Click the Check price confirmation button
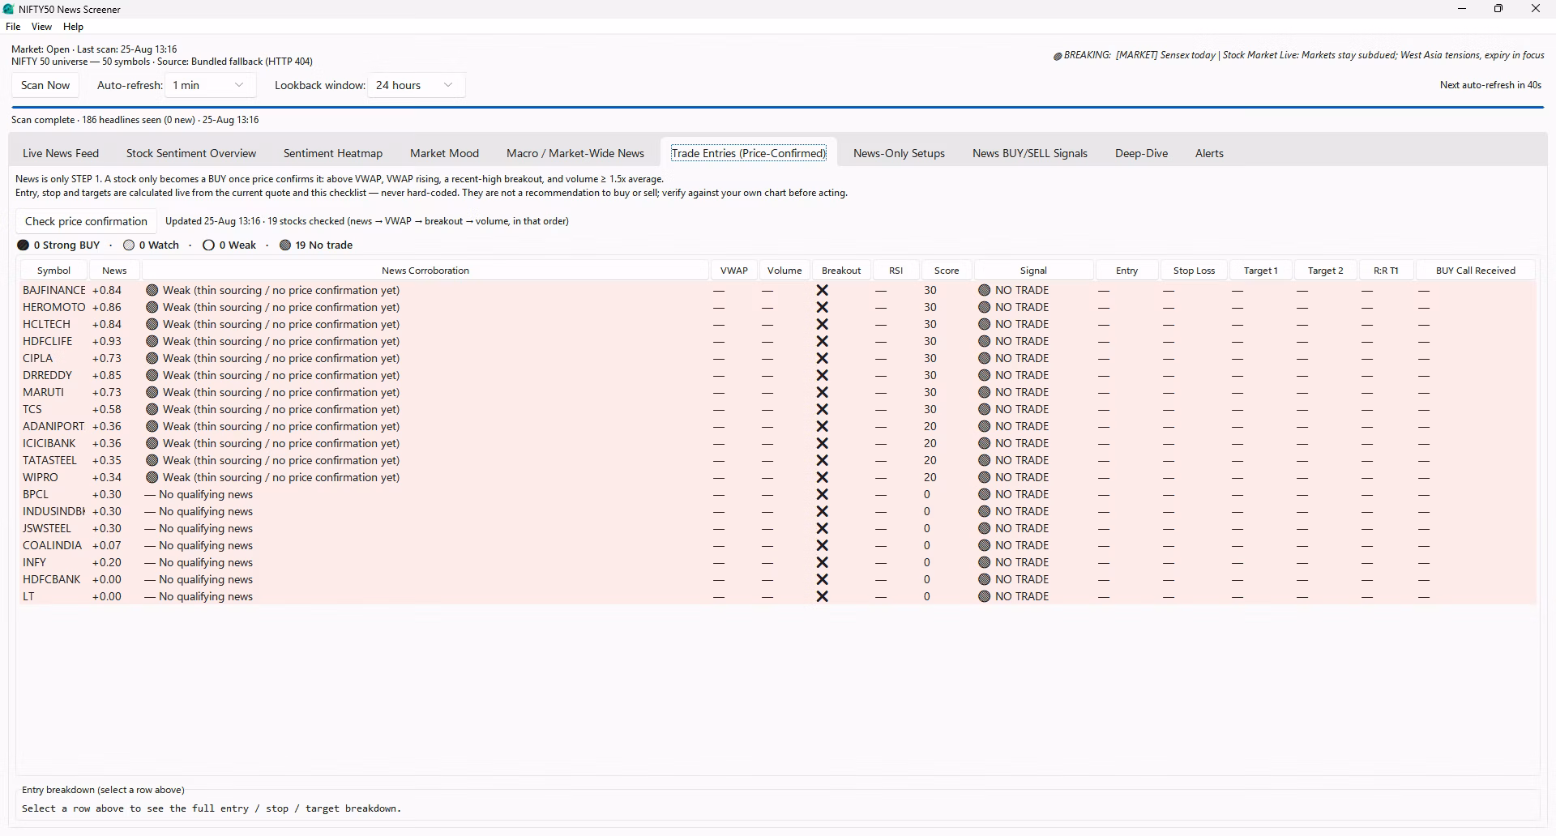 86,221
